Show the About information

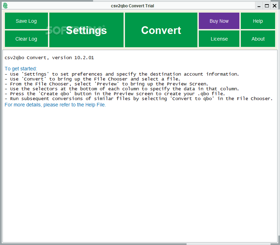[x=258, y=39]
